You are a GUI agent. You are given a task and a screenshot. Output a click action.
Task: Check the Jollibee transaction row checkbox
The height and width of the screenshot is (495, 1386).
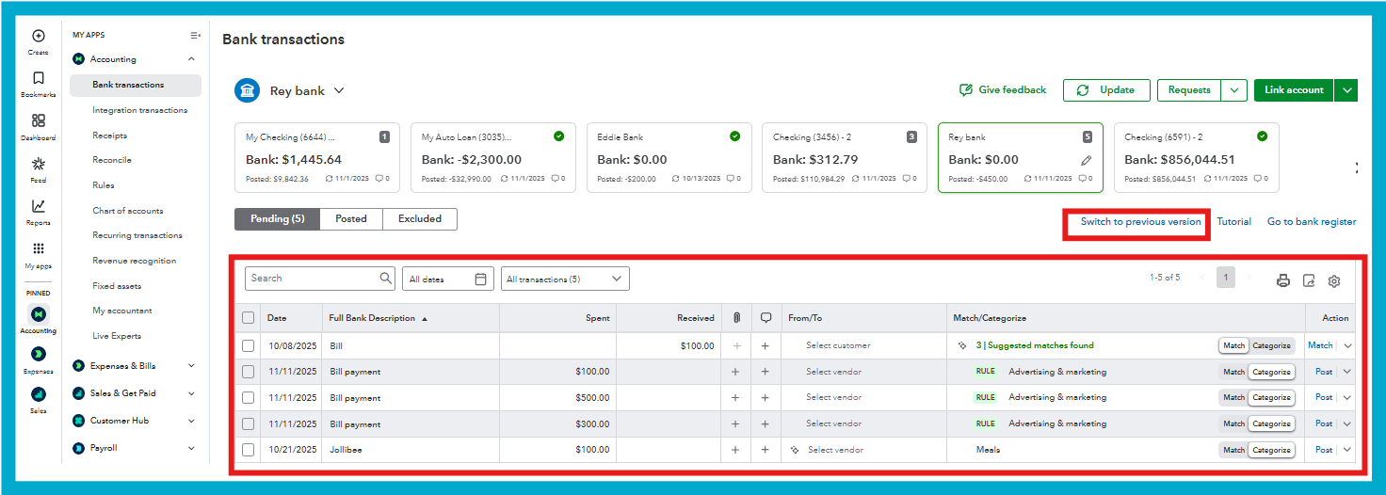click(x=249, y=450)
